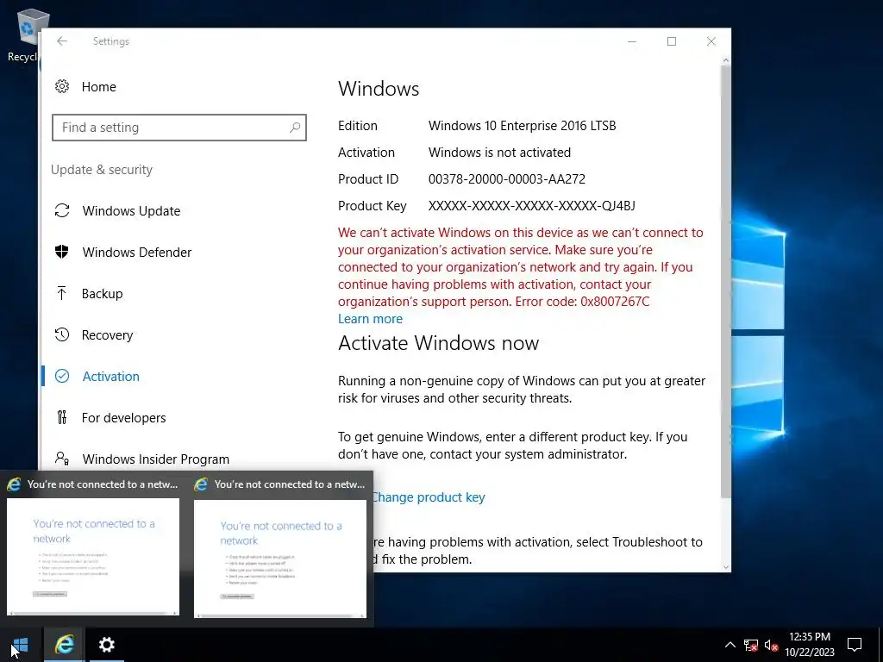Open the Windows Start menu
Image resolution: width=883 pixels, height=662 pixels.
pos(21,645)
